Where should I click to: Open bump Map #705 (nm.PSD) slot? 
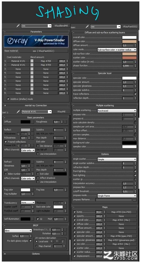[x=121, y=212]
